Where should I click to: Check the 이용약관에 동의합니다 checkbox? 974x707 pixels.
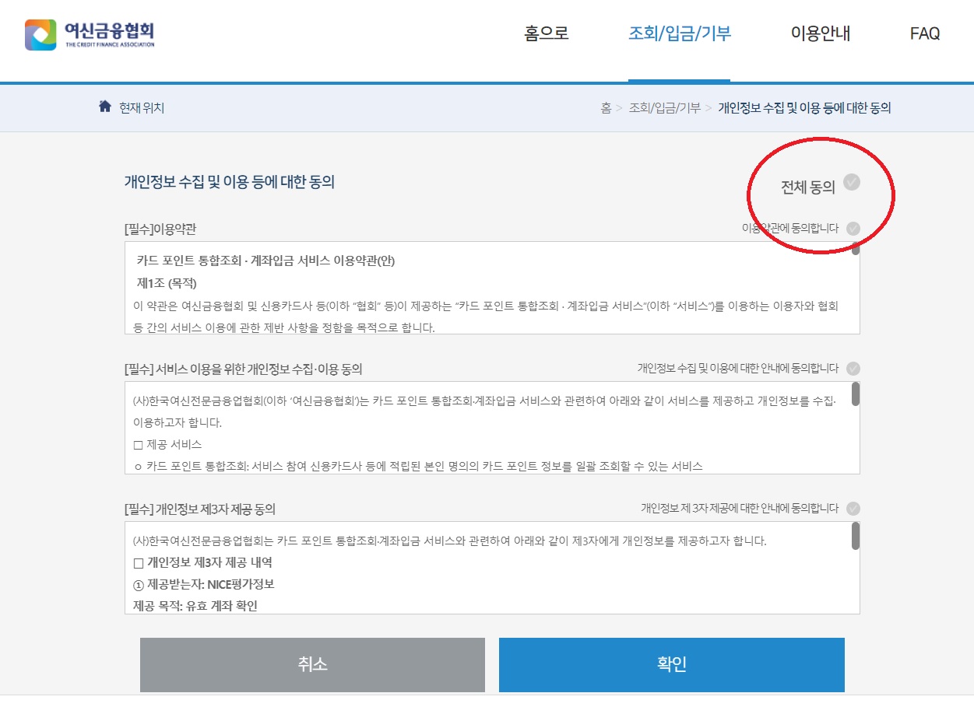tap(854, 229)
